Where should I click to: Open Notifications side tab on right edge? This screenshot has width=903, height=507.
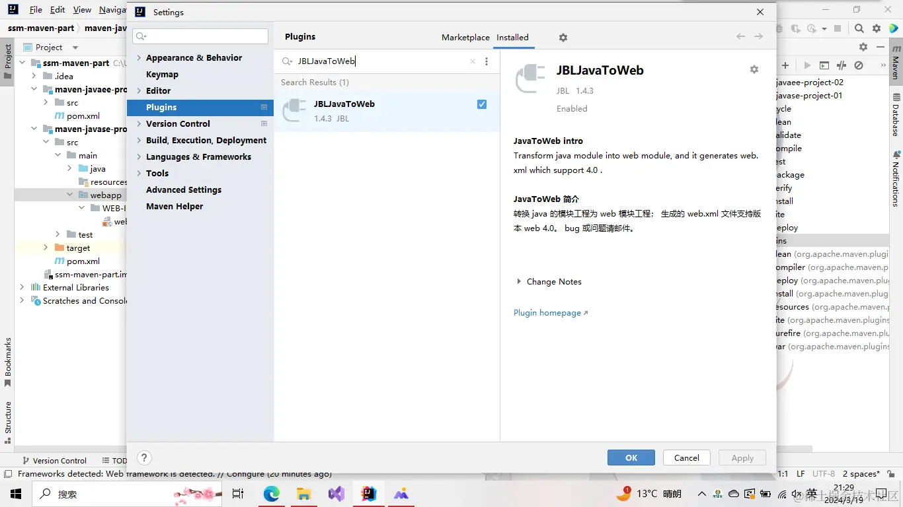click(896, 178)
